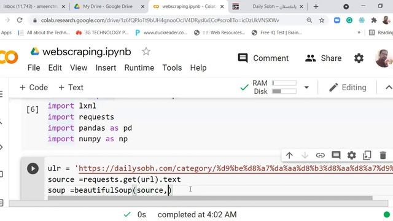Open cell editor settings gear
The width and height of the screenshot is (393, 221).
tap(351, 155)
